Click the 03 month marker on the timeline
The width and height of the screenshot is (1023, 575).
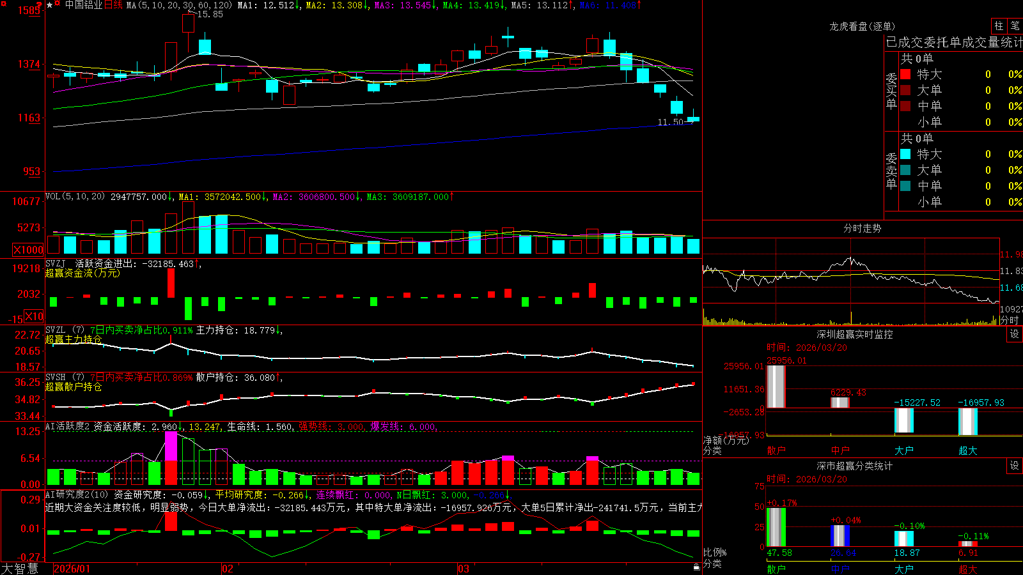pyautogui.click(x=464, y=569)
